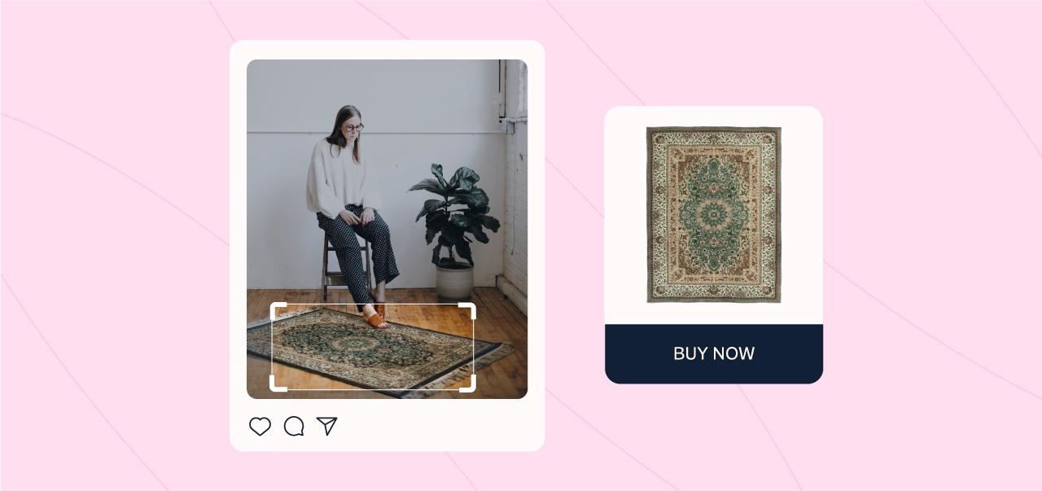Click the white wall behind the woman

[x=423, y=106]
